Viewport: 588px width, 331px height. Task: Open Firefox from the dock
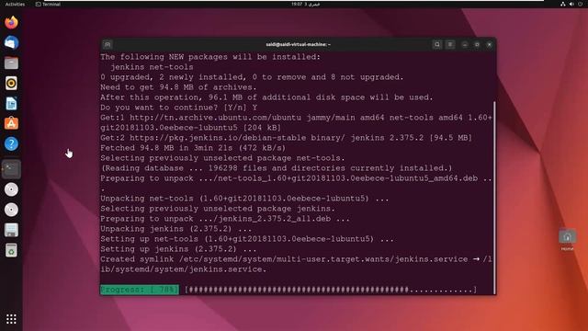(11, 22)
